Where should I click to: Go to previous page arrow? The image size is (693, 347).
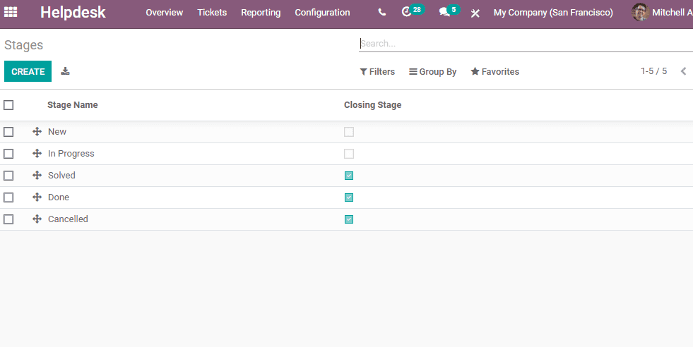pos(683,71)
